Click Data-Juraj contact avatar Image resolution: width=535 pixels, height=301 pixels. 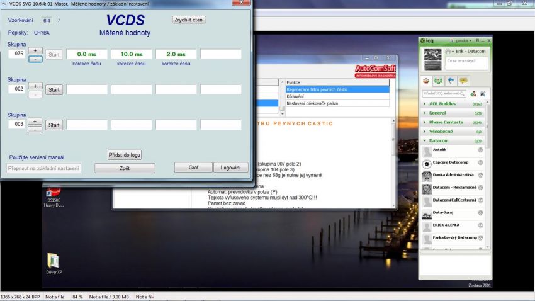pyautogui.click(x=427, y=214)
